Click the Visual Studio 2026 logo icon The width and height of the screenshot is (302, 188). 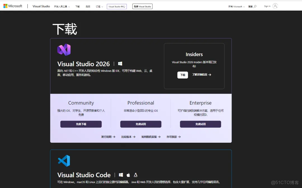coord(64,50)
